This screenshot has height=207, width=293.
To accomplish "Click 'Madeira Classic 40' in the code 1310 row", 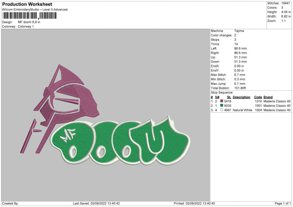I will [277, 101].
